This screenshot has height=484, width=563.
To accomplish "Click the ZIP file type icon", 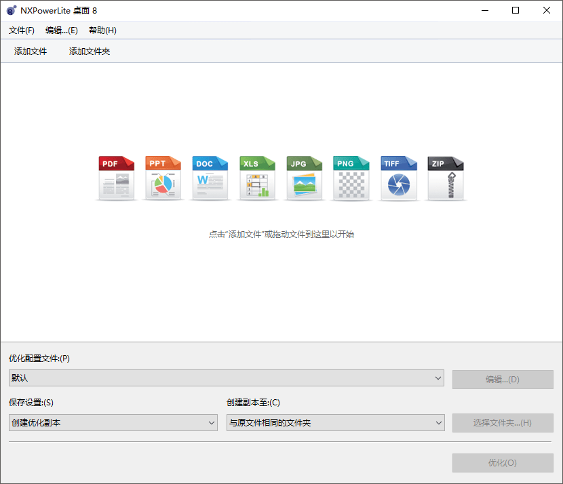I will point(445,178).
